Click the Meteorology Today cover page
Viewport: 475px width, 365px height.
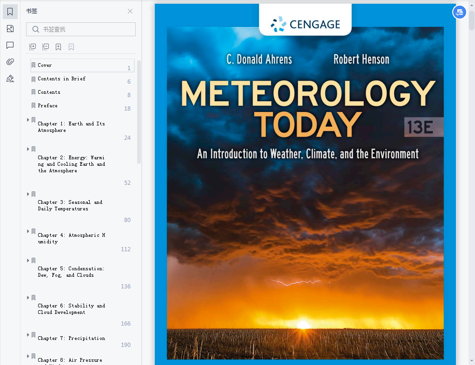coord(305,184)
